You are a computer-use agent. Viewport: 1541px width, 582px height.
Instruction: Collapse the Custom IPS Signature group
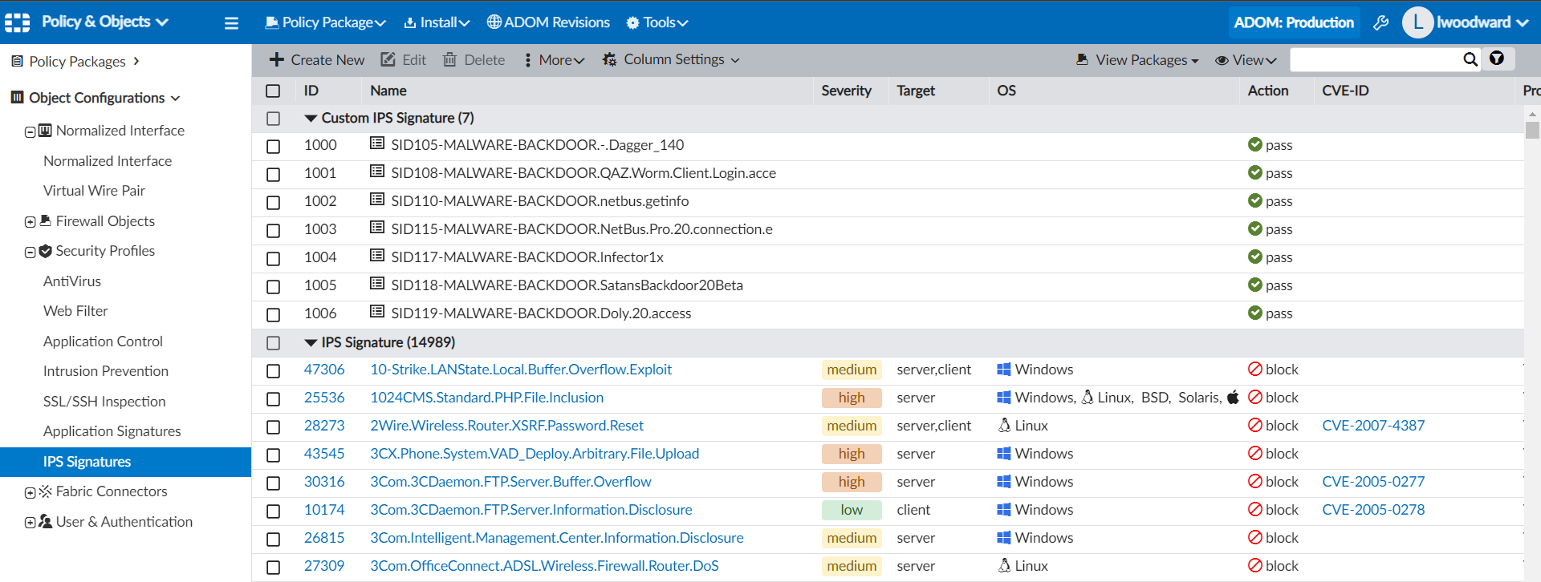(311, 119)
